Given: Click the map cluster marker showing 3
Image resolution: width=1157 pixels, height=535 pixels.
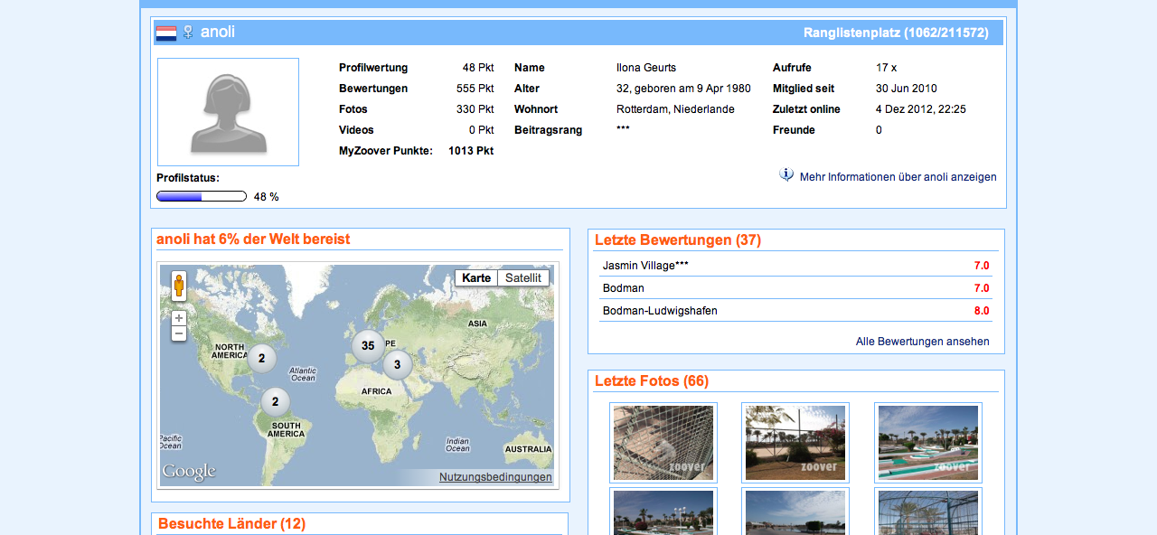Looking at the screenshot, I should coord(397,365).
